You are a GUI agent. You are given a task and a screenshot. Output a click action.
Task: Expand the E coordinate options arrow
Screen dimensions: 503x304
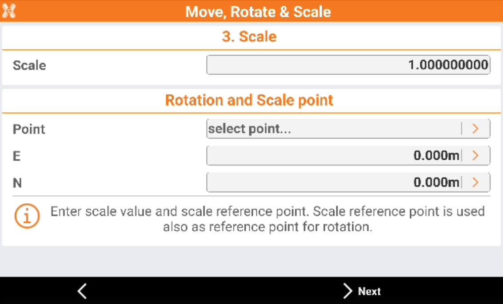coord(475,156)
